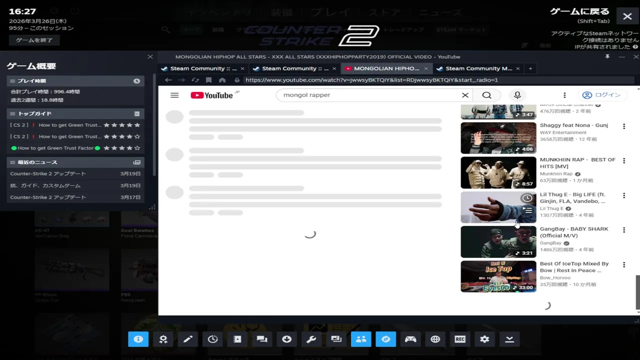
Task: Open the REC game recording icon
Action: pos(460,339)
